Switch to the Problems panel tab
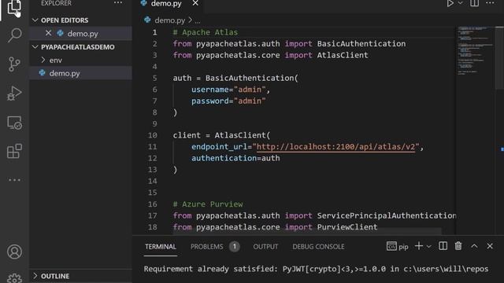 coord(206,246)
